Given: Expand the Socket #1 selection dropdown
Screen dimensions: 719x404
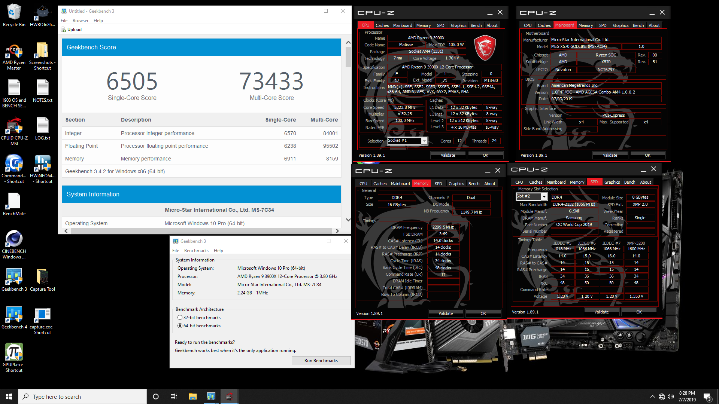Looking at the screenshot, I should pos(424,141).
